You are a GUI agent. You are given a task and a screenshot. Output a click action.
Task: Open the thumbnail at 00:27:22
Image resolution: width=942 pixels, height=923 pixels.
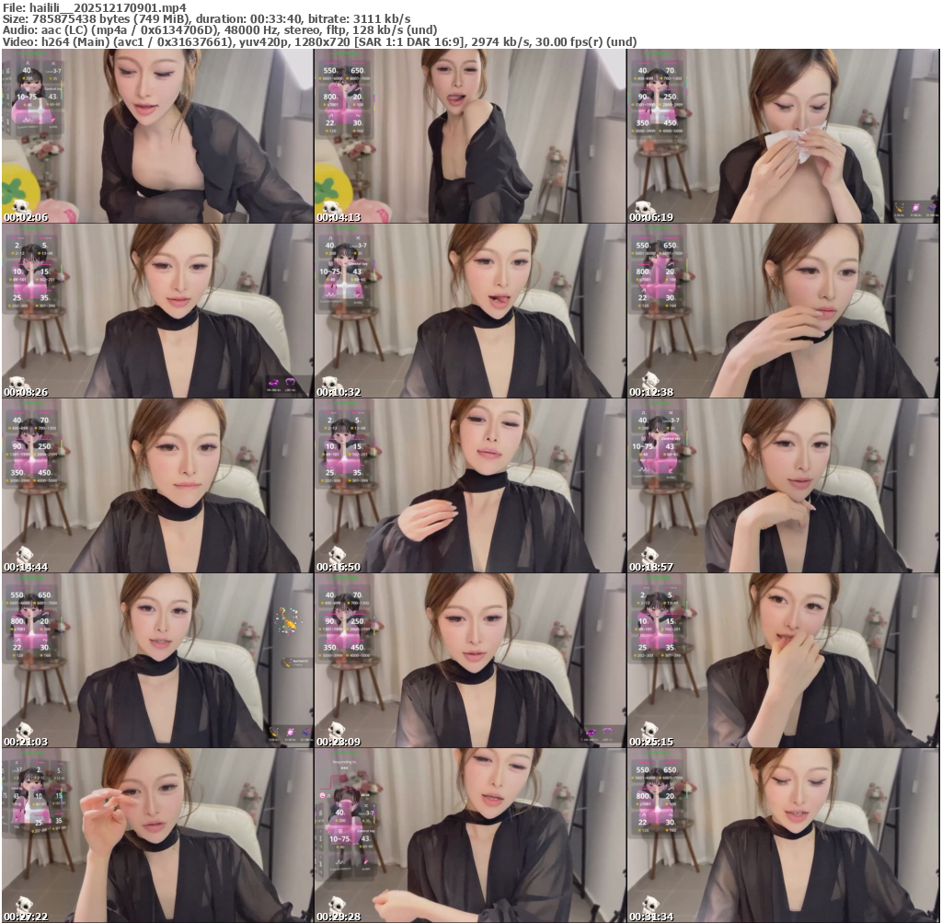[x=157, y=836]
